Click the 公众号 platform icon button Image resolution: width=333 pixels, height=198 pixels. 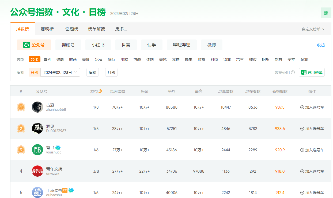[x=34, y=45]
